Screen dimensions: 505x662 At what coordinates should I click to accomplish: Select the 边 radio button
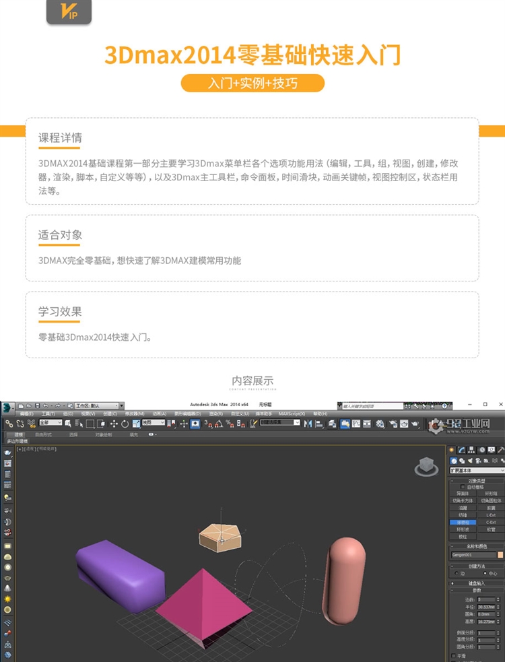[x=457, y=573]
